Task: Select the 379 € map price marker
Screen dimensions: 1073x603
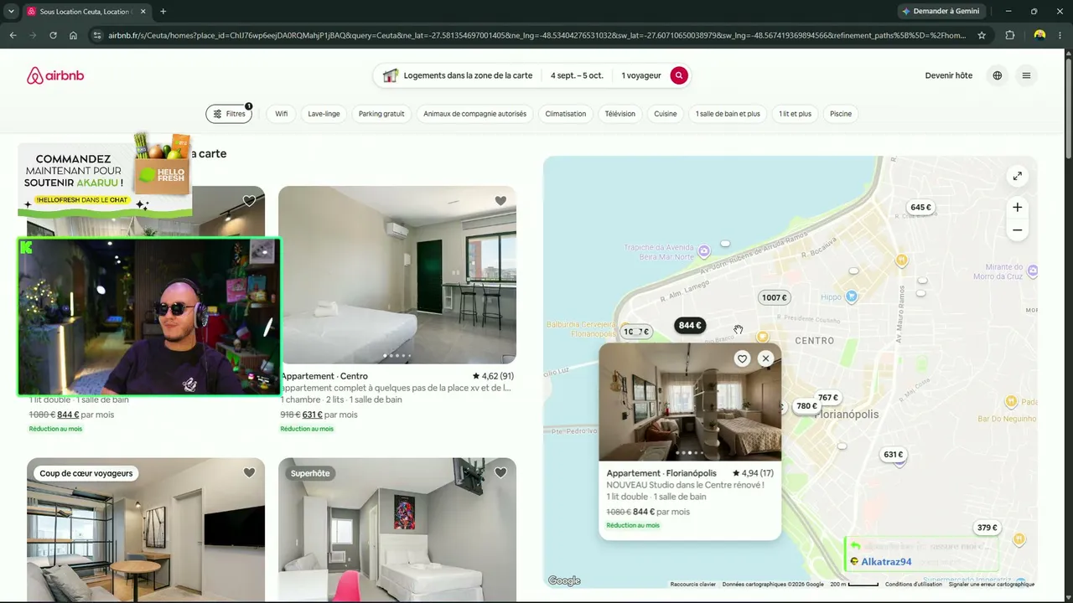Action: click(987, 528)
